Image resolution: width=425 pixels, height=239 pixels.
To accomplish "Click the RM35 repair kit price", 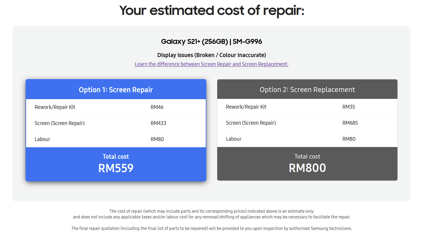I will [x=349, y=107].
